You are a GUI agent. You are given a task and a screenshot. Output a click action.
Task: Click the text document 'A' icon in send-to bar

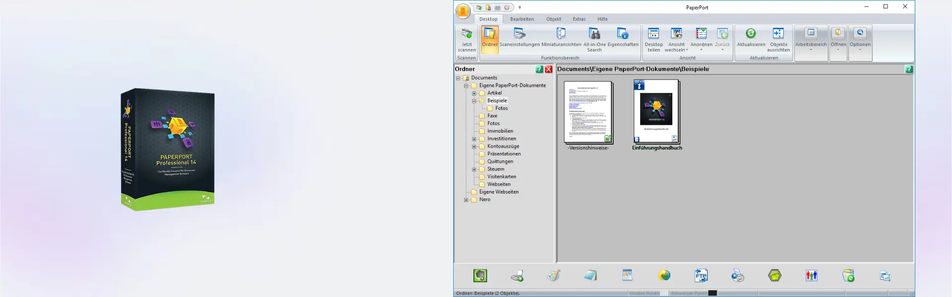(627, 275)
